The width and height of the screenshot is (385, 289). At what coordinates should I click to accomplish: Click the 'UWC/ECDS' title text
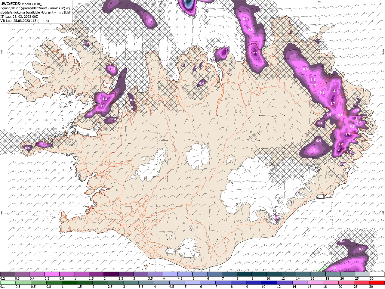point(10,3)
